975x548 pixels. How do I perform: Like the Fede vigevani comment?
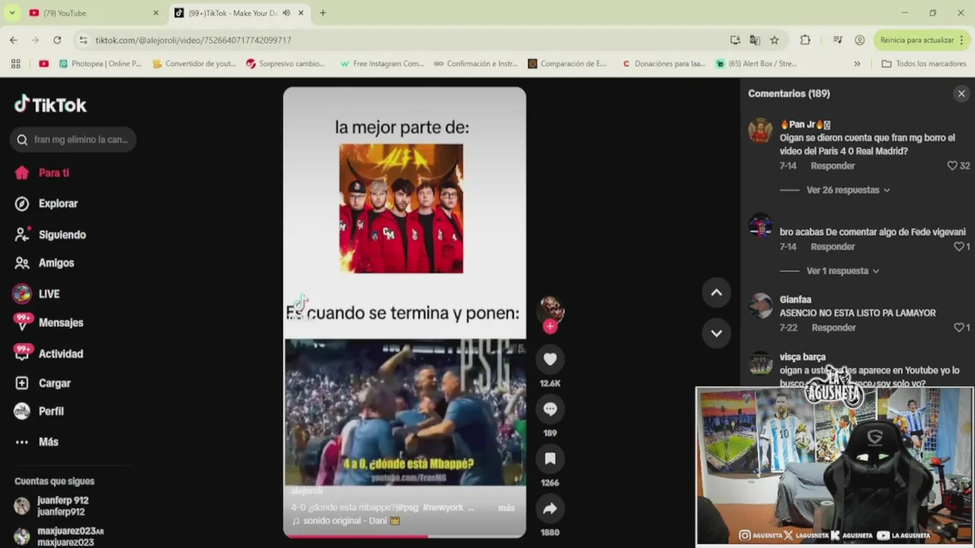click(x=959, y=247)
